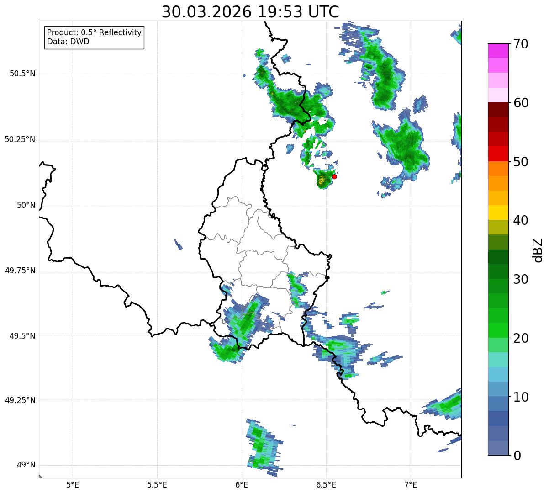
Task: Click the 49.5°N latitude label
Action: click(x=22, y=336)
